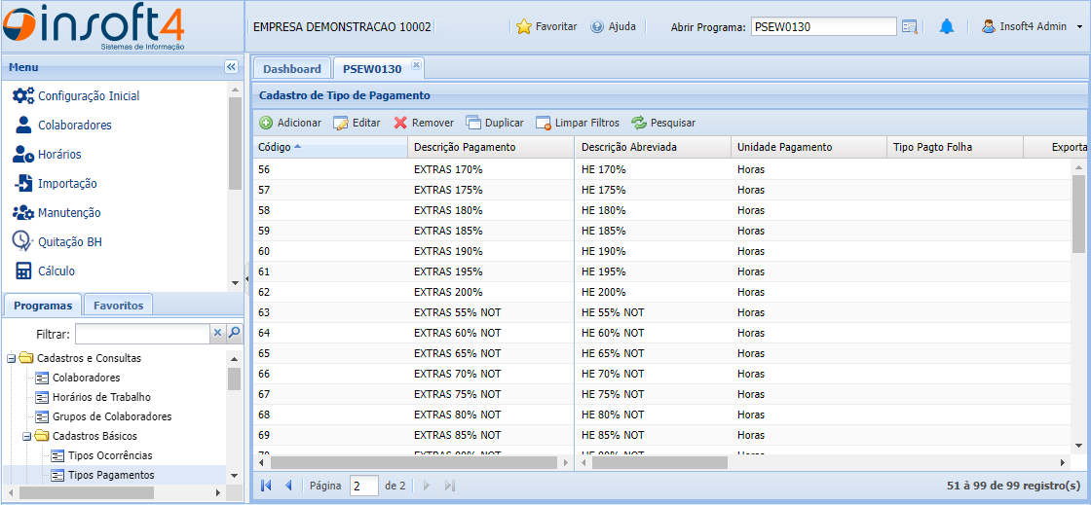This screenshot has height=505, width=1091.
Task: Click the Favoritar star icon
Action: coord(524,26)
